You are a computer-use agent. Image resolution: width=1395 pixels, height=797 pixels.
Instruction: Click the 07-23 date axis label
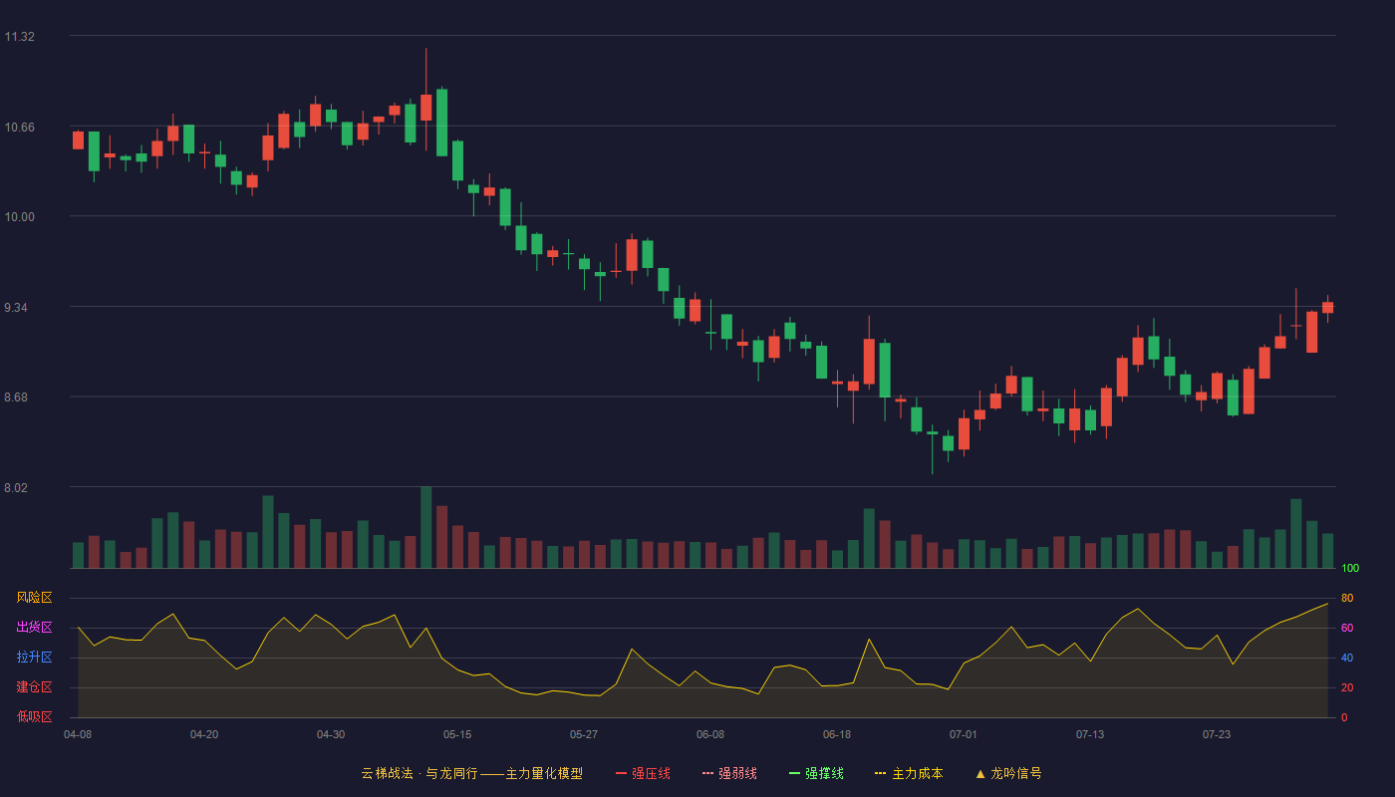pyautogui.click(x=1217, y=734)
